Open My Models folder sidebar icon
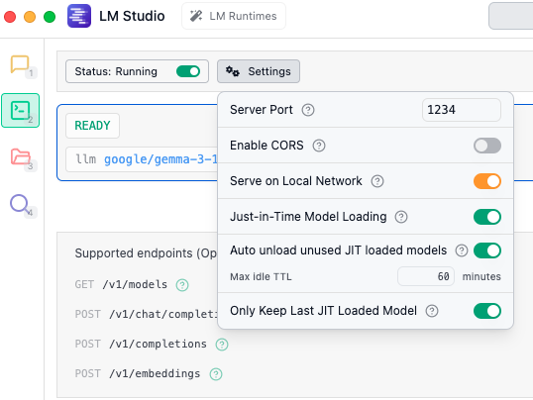 (x=21, y=156)
